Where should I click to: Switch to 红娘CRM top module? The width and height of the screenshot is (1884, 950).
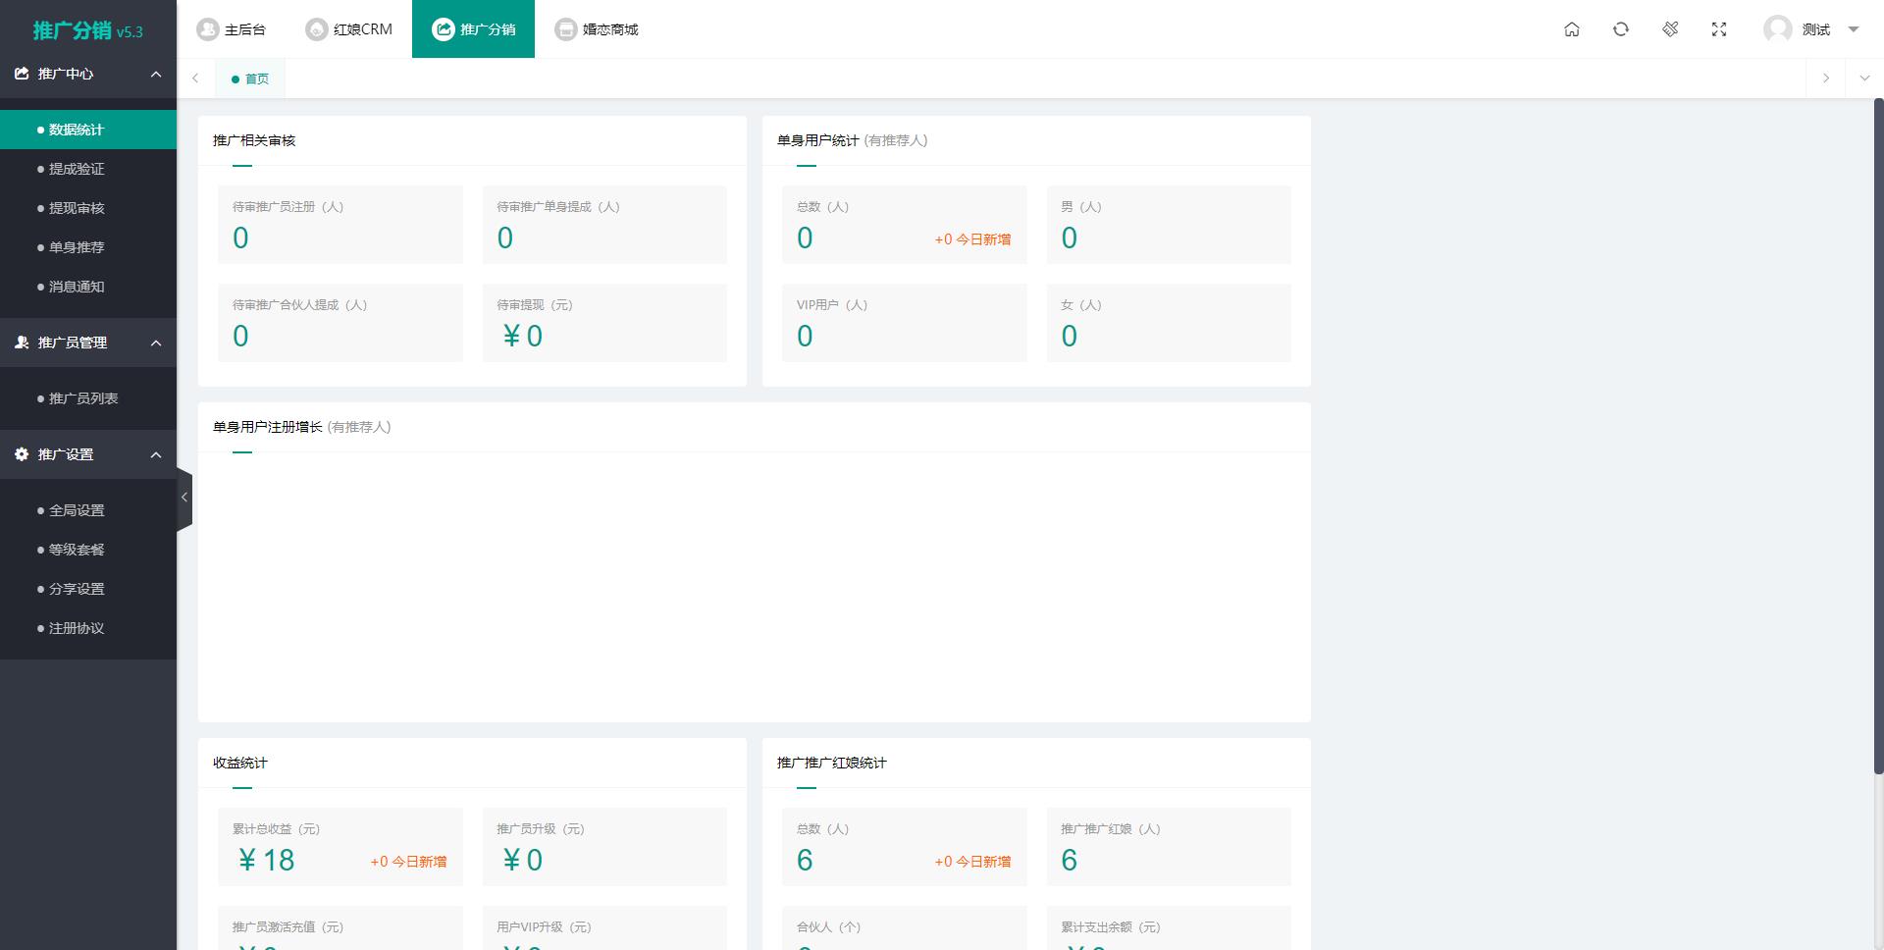(x=349, y=29)
